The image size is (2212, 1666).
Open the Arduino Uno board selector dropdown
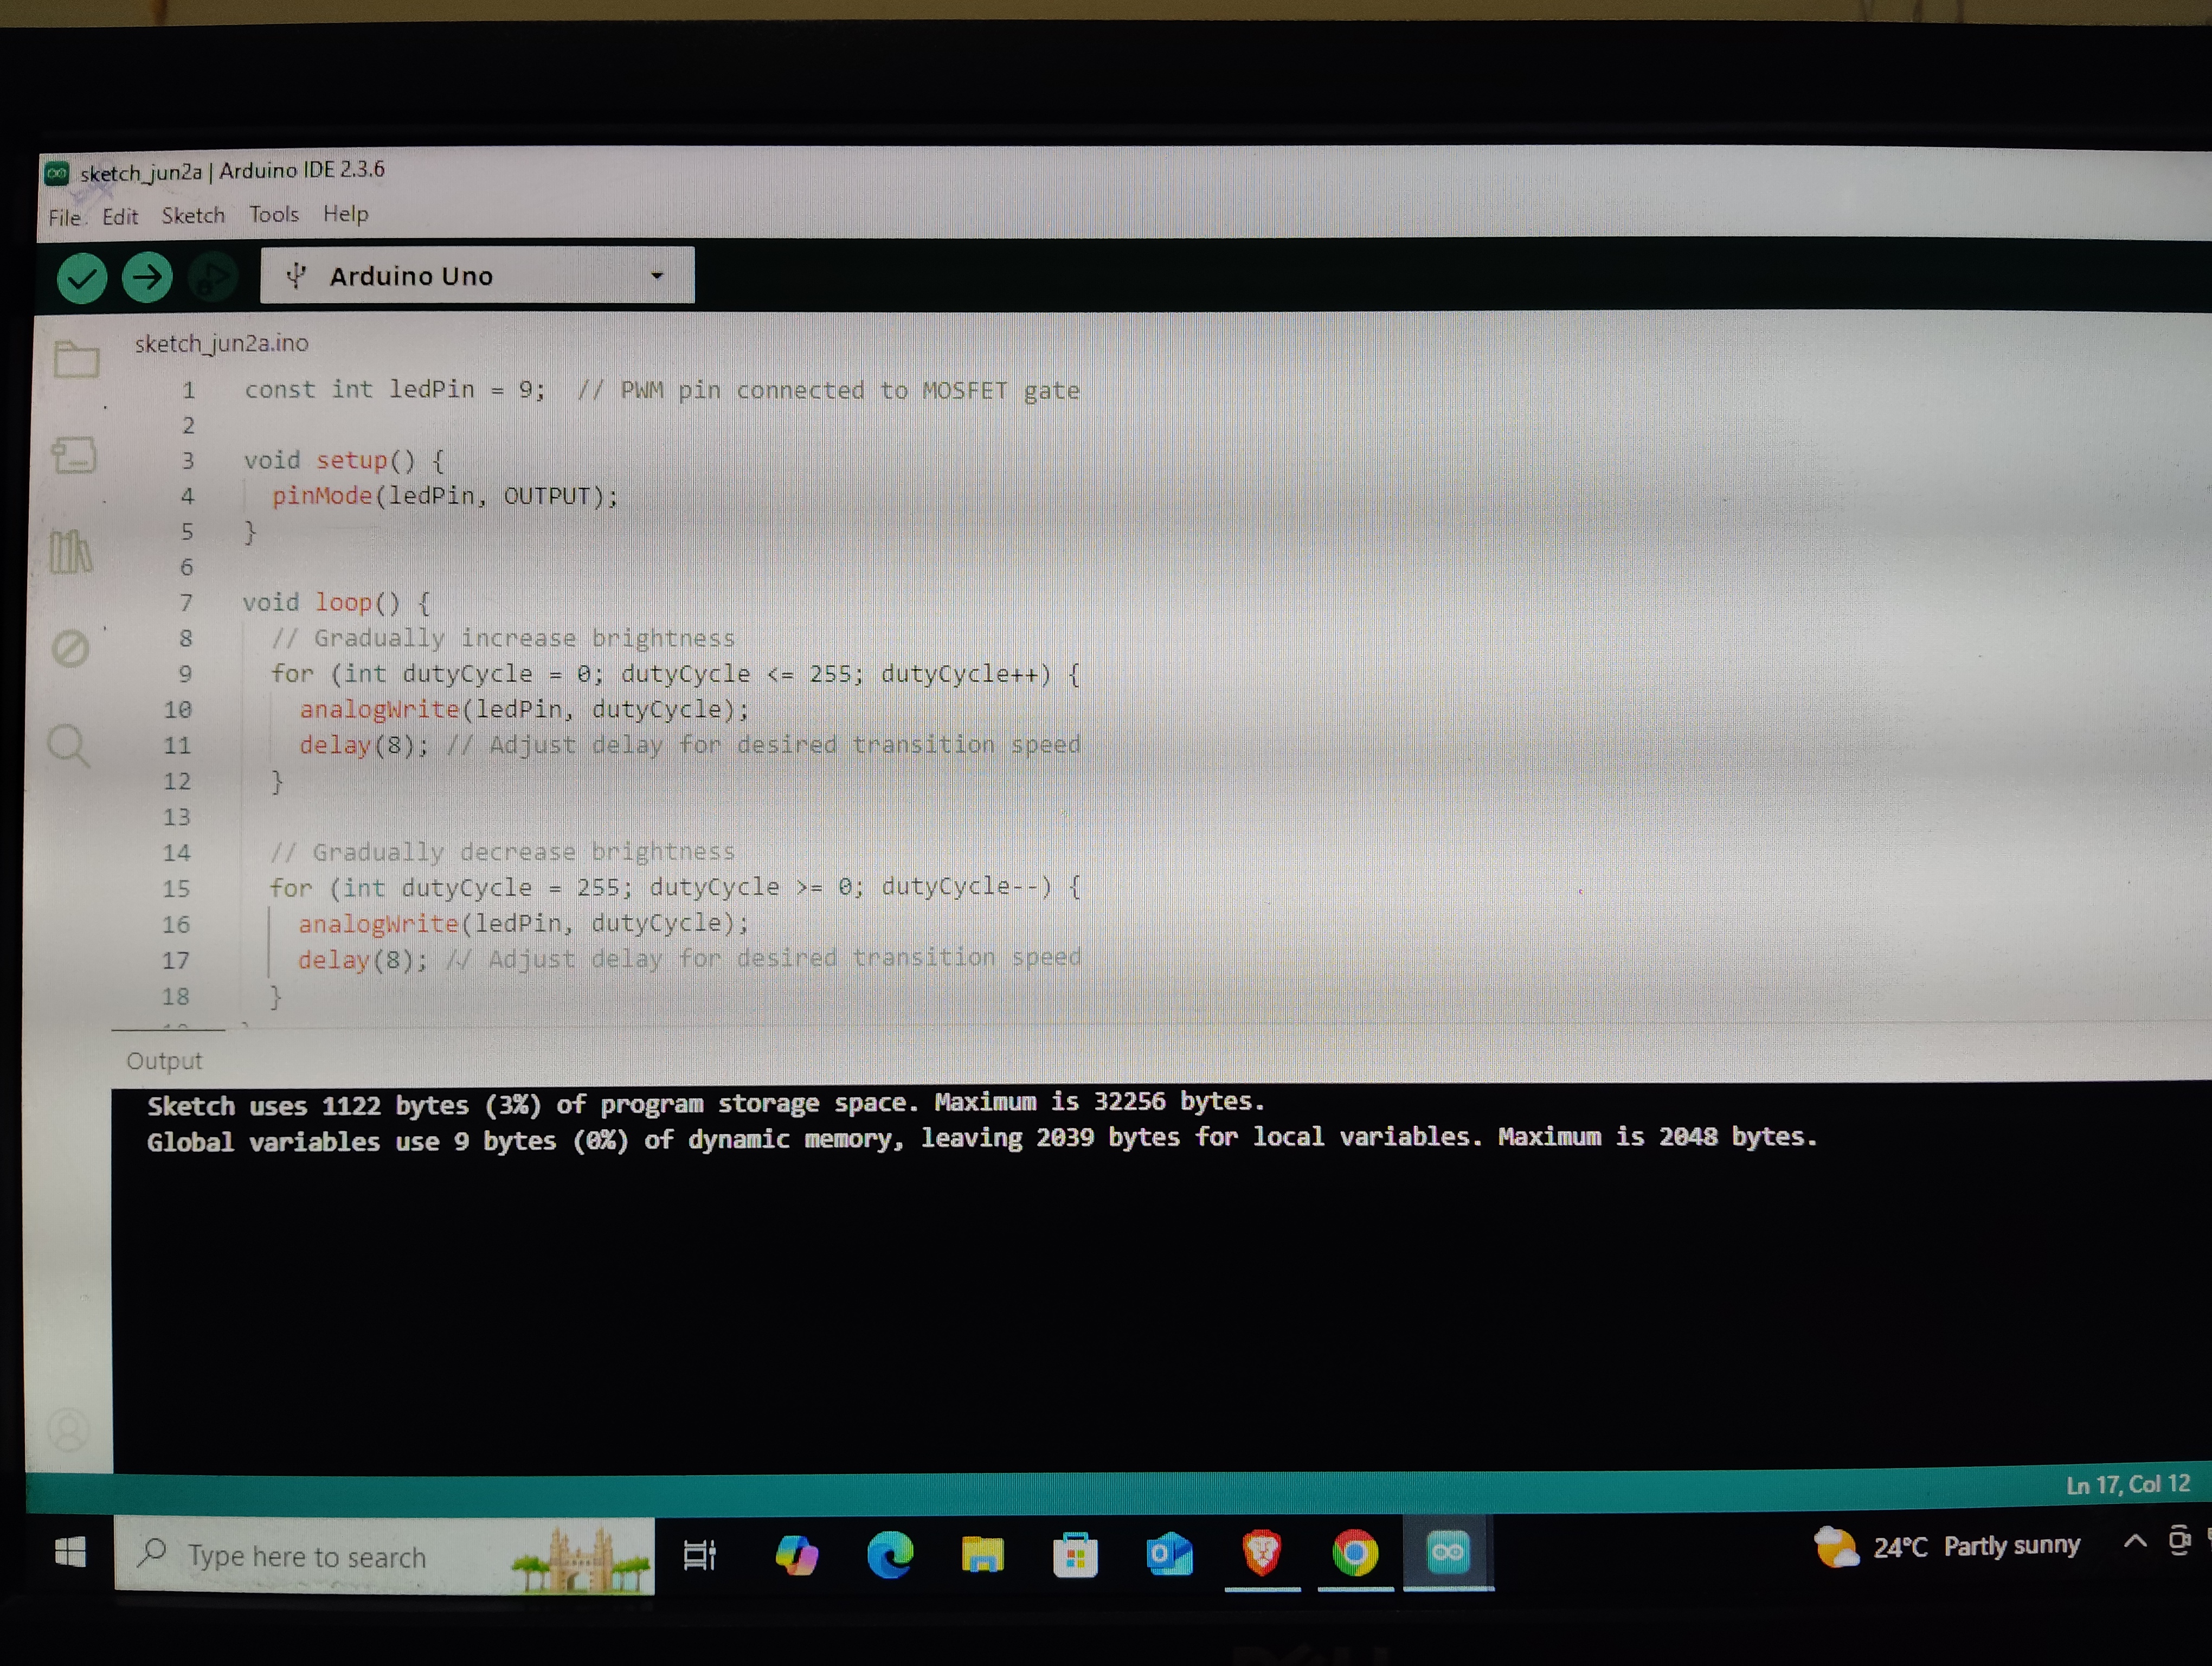[x=477, y=276]
